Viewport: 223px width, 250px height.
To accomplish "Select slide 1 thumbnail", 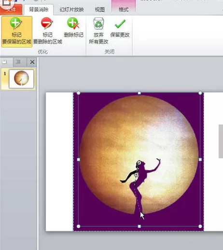I will tap(21, 79).
